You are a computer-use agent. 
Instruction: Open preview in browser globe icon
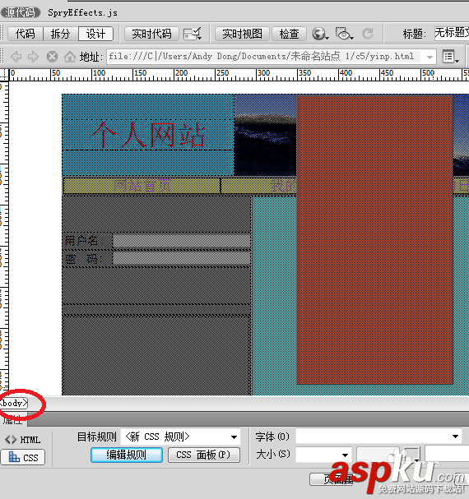320,34
